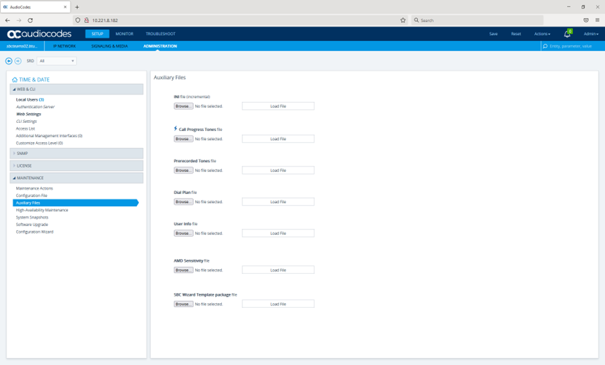Expand the SNMP section

pyautogui.click(x=77, y=153)
